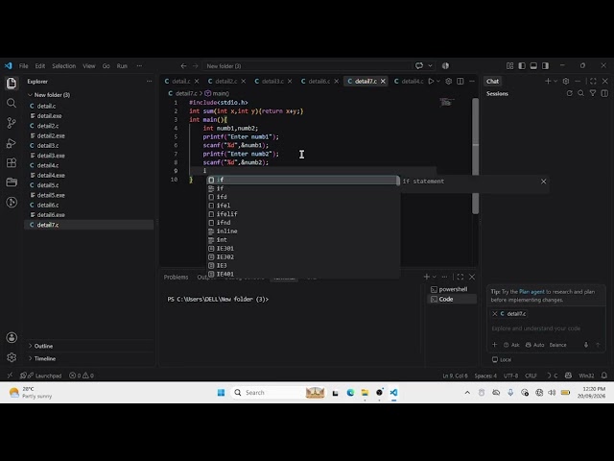The height and width of the screenshot is (461, 614).
Task: Open Copilot chat dropdown arrow in title bar
Action: tap(430, 66)
